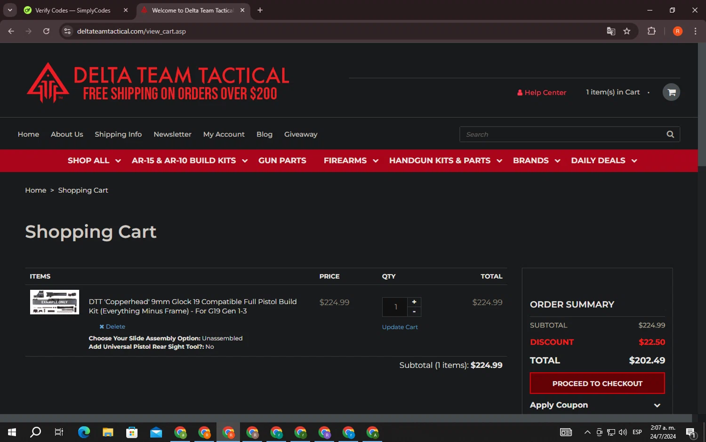The width and height of the screenshot is (706, 442).
Task: Open the notification center icon
Action: pyautogui.click(x=691, y=432)
